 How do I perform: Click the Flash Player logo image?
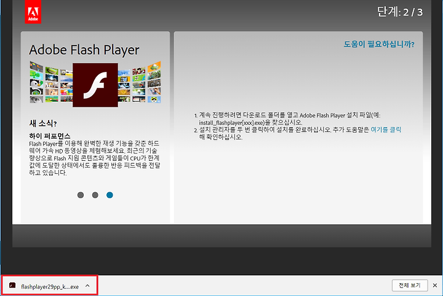95,85
